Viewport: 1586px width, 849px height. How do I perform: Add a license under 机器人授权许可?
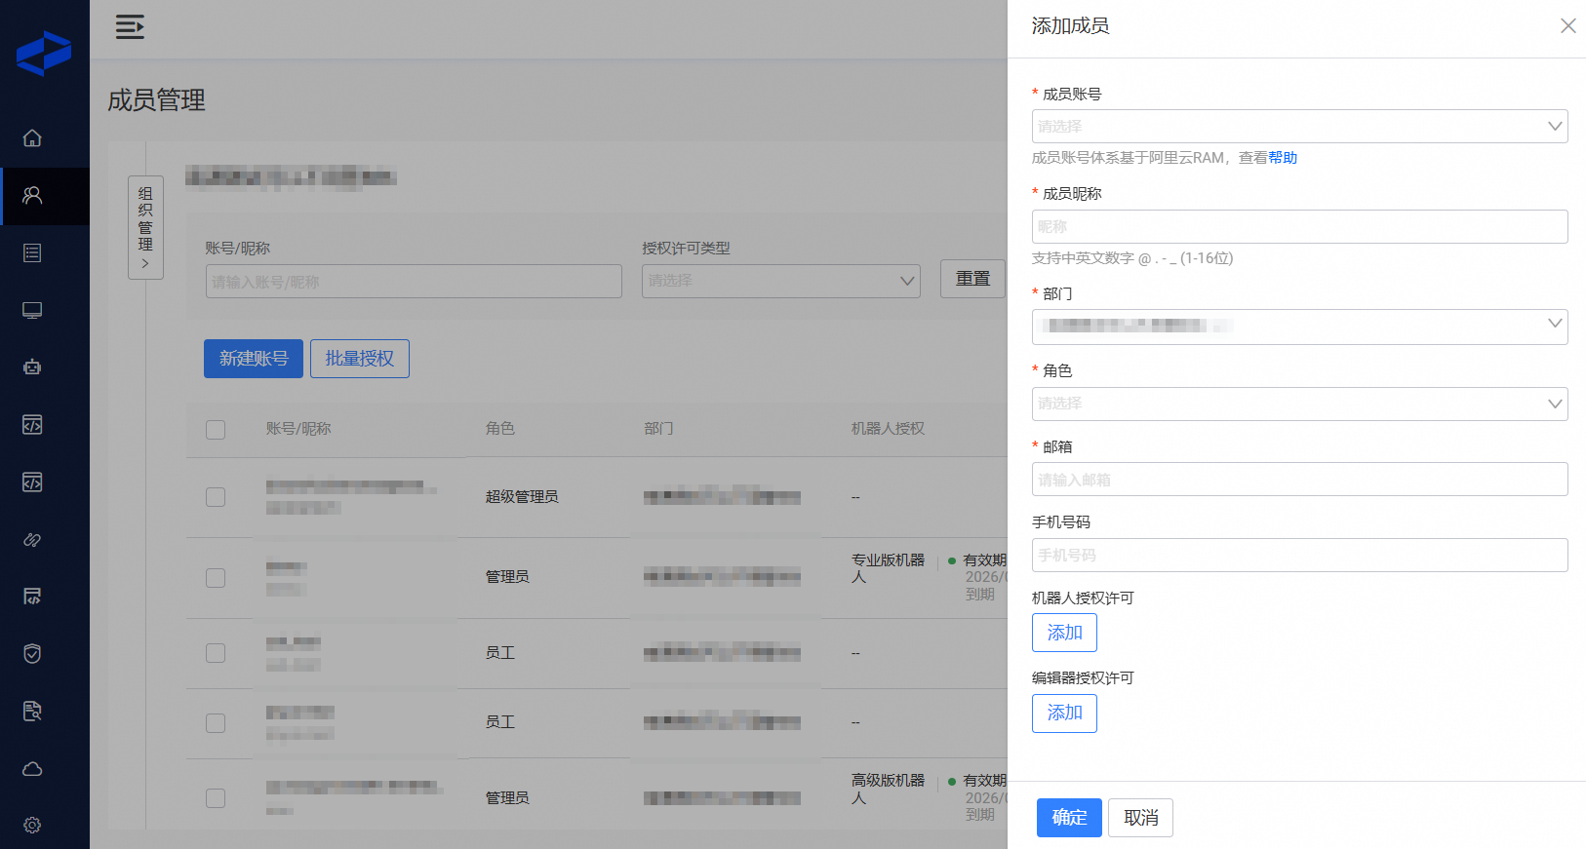click(x=1064, y=633)
